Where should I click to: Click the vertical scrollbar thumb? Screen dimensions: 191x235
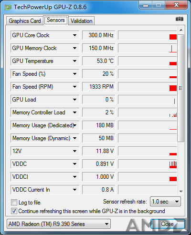pyautogui.click(x=181, y=88)
